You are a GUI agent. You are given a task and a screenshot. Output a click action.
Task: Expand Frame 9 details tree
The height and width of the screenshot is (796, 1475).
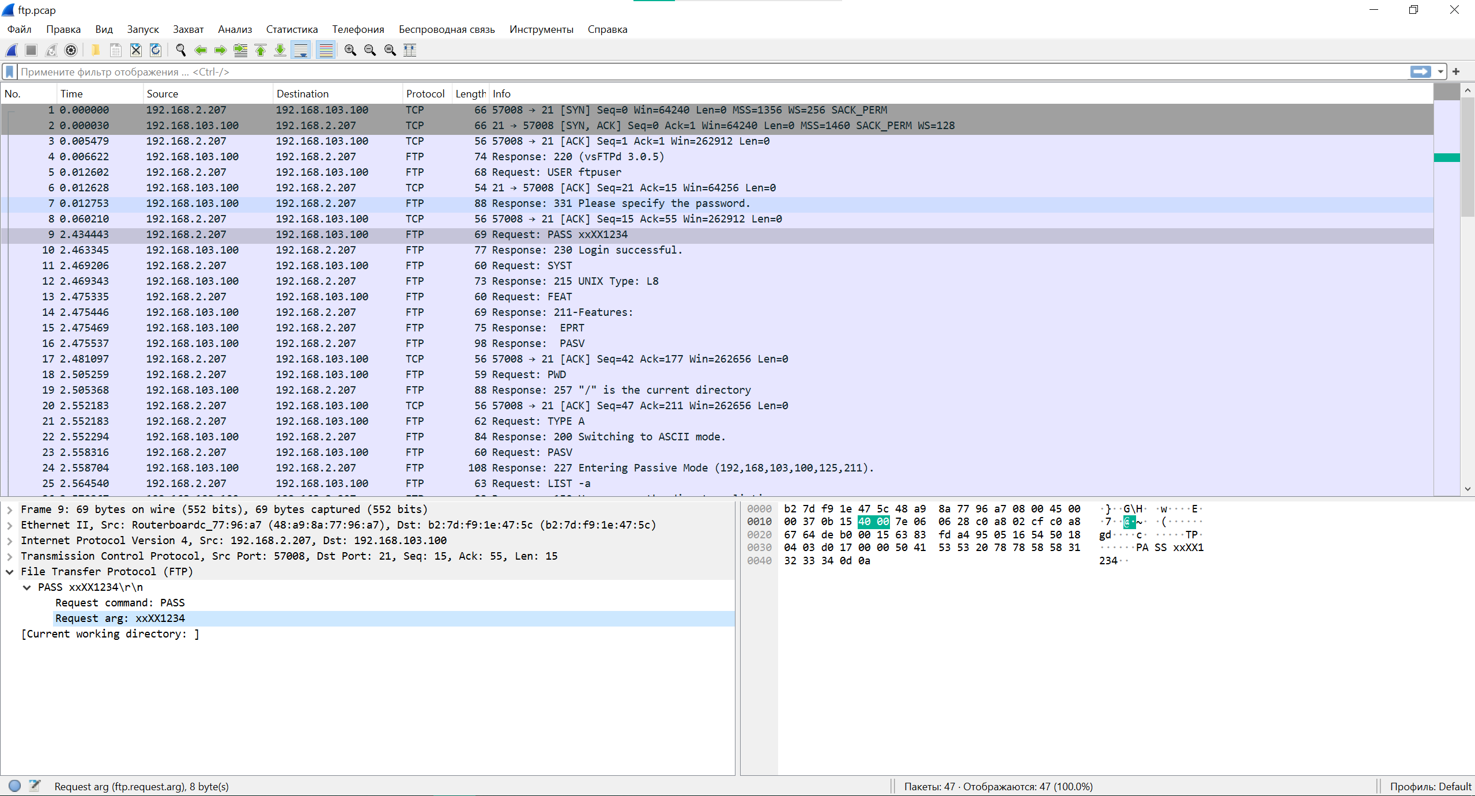(x=10, y=510)
